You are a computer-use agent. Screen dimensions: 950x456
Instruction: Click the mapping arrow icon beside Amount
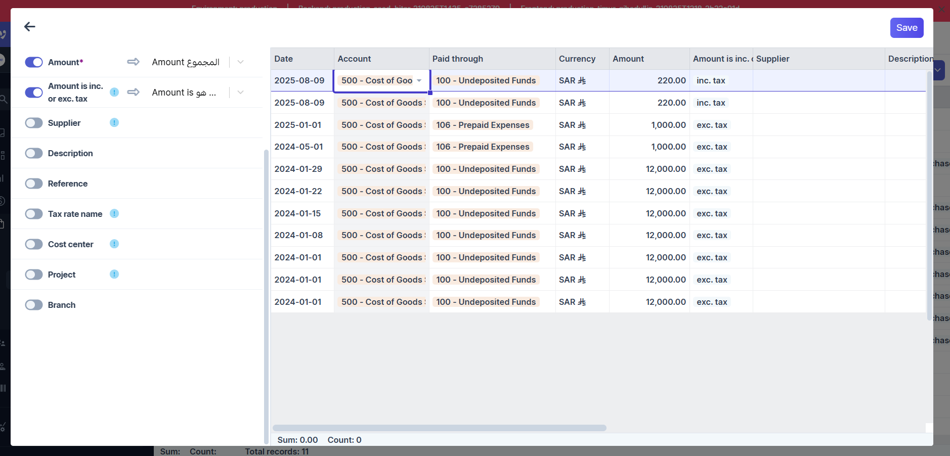[x=134, y=62]
